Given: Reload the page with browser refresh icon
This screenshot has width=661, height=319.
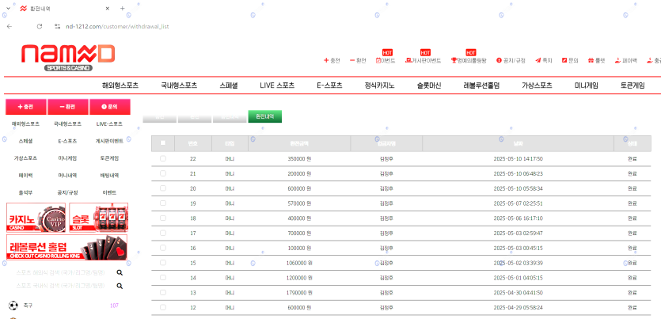Looking at the screenshot, I should [x=39, y=26].
